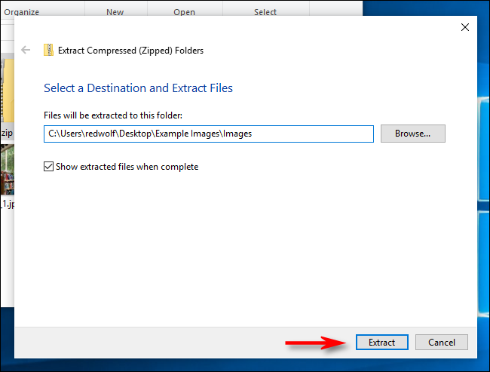Viewport: 490px width, 372px height.
Task: Click the zipped folder icon in the title
Action: click(49, 51)
